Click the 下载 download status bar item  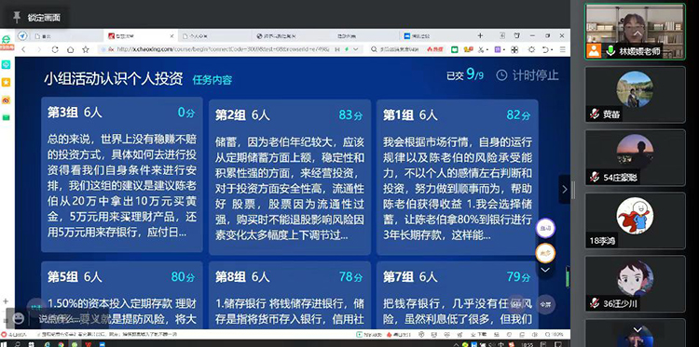click(x=480, y=334)
